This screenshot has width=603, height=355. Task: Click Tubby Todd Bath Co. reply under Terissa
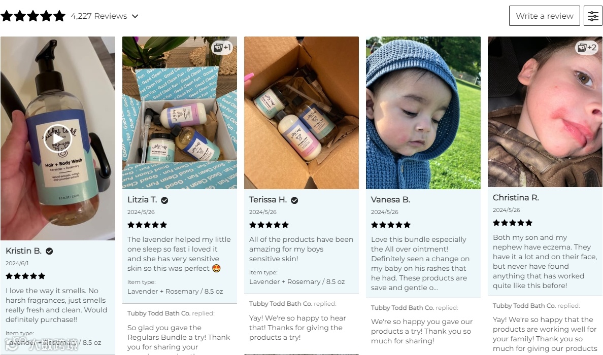tap(280, 304)
